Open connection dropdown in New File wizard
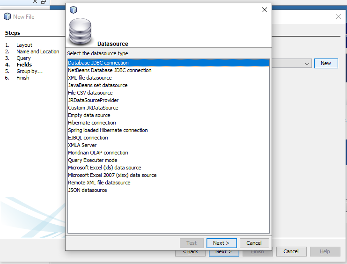Viewport: 347px width, 264px height. 307,64
